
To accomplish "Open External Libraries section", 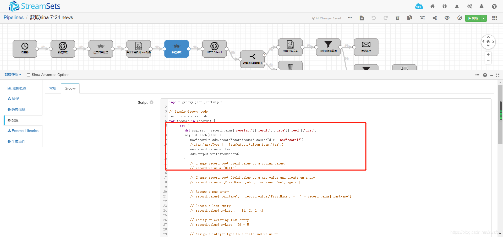I will click(x=23, y=131).
